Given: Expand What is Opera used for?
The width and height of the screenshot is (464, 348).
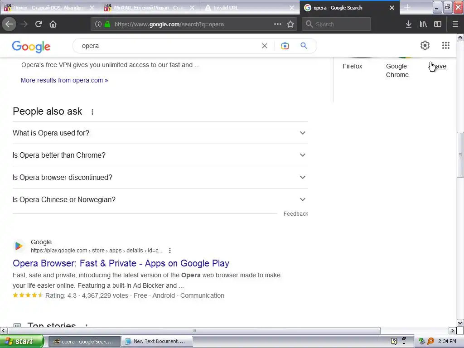Looking at the screenshot, I should [160, 133].
